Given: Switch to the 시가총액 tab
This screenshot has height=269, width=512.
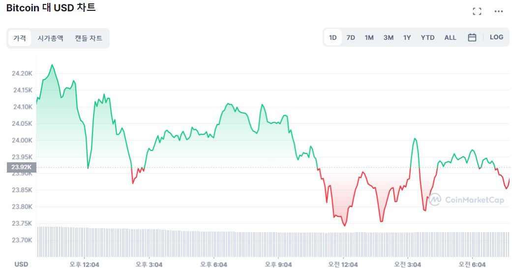Looking at the screenshot, I should [x=51, y=38].
